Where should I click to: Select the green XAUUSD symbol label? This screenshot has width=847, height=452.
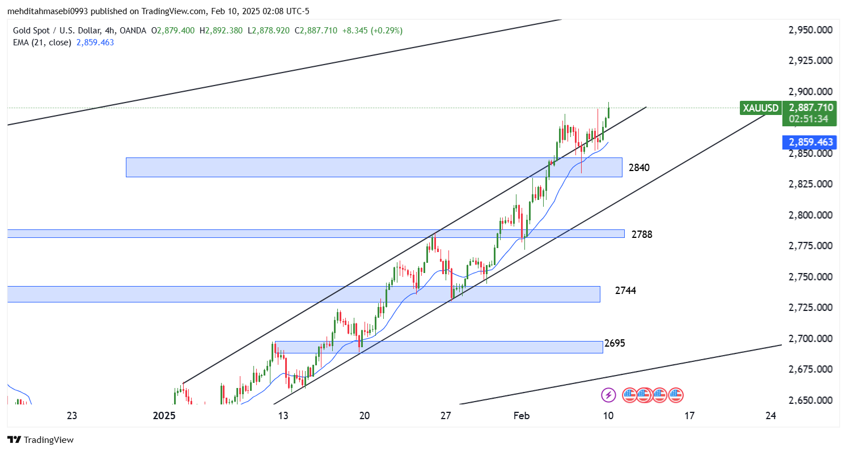(761, 108)
